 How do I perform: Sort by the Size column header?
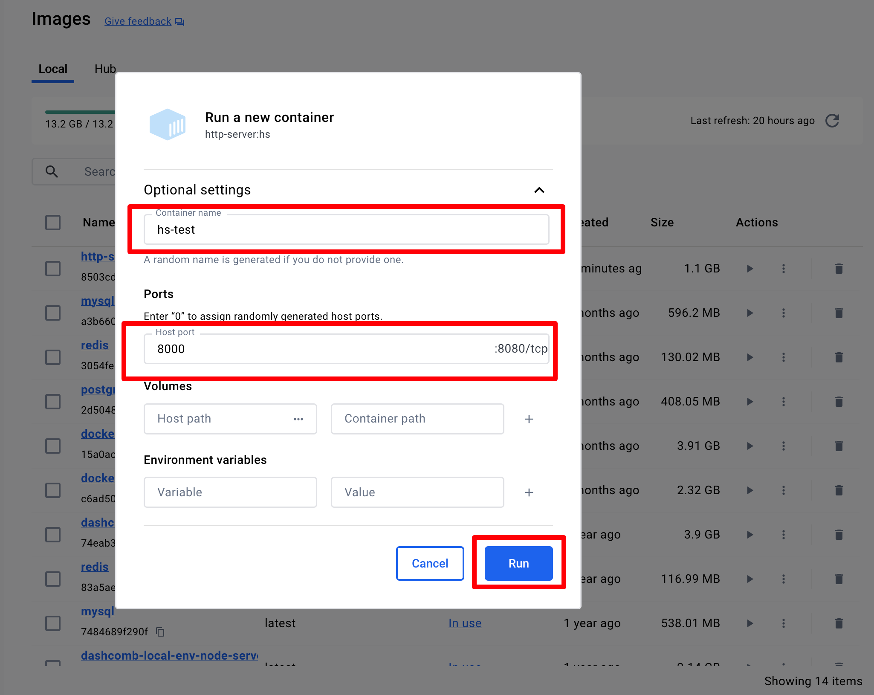[662, 223]
